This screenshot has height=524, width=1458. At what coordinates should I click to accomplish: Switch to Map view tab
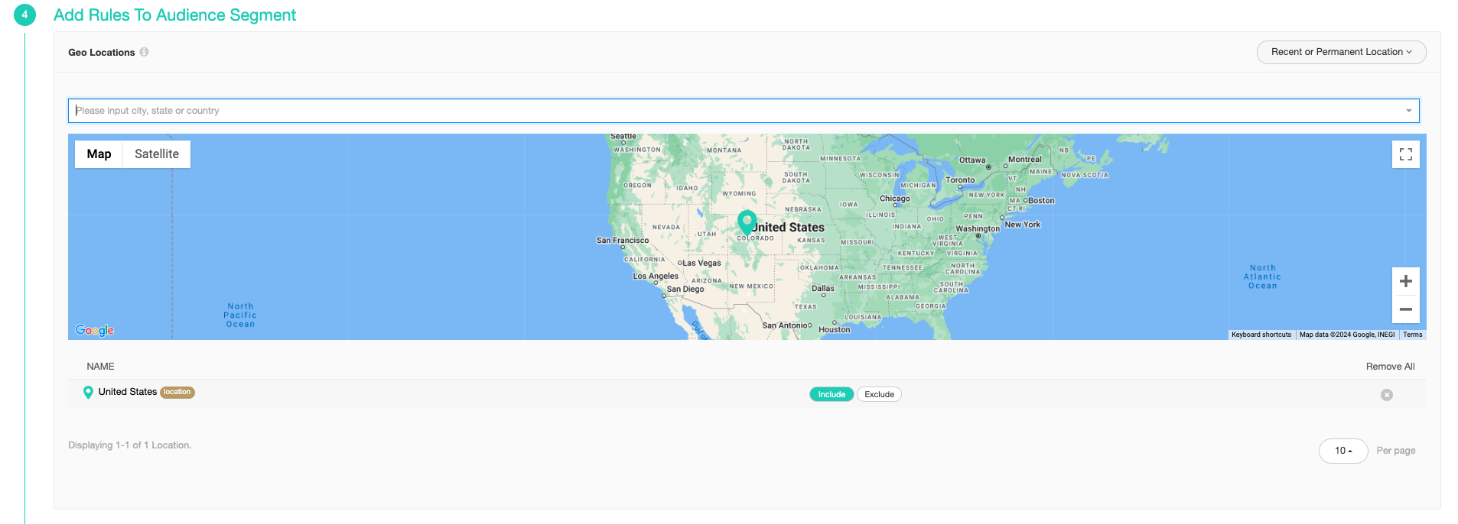click(99, 154)
